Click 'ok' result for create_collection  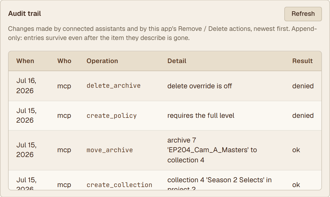[296, 185]
